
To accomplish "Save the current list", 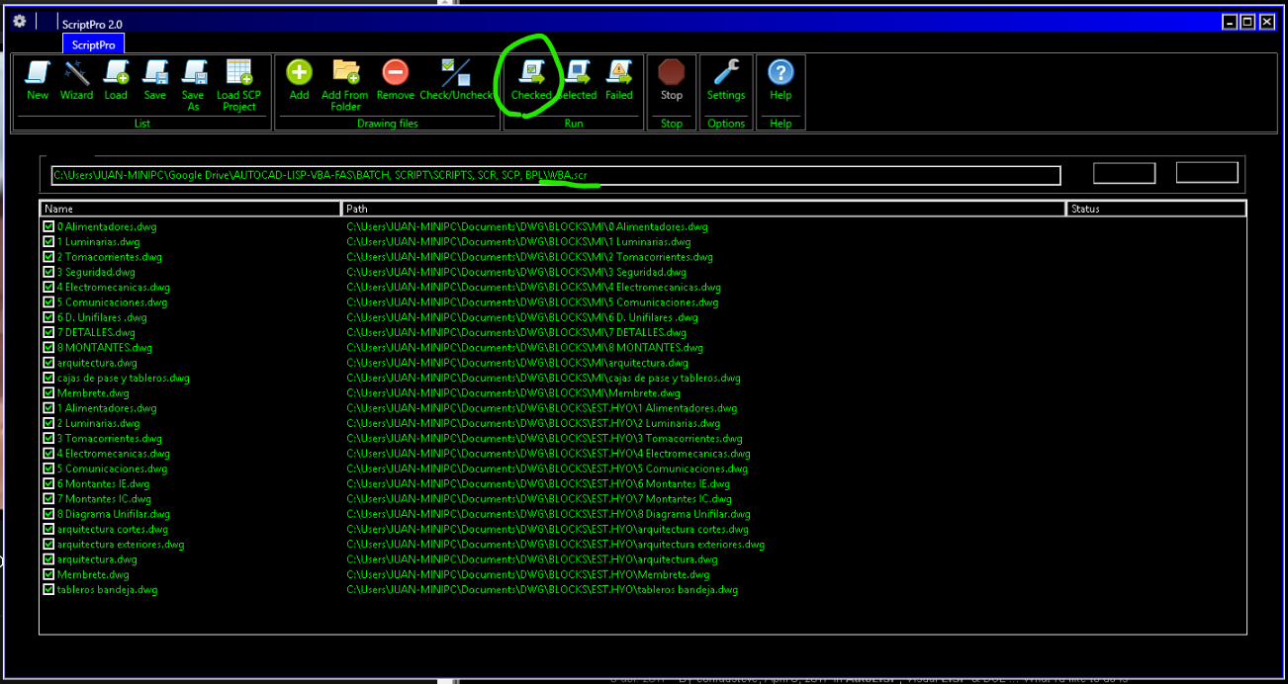I will click(155, 80).
